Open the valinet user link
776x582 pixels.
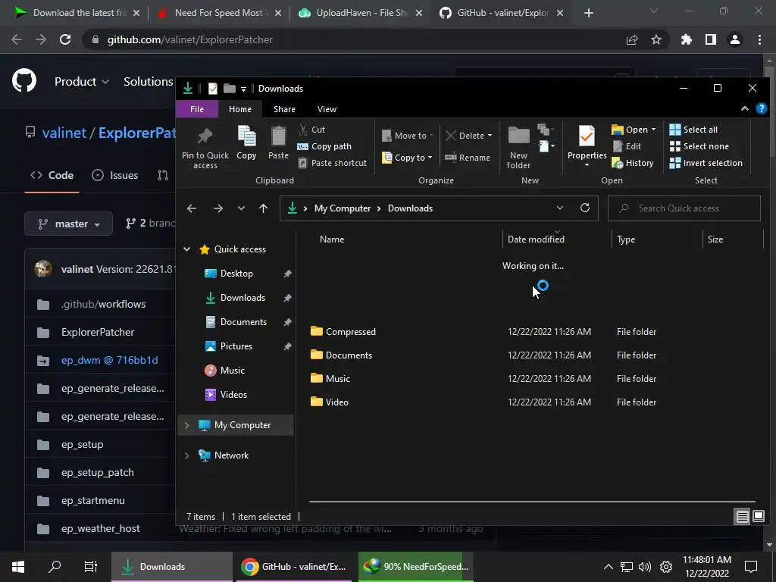64,133
